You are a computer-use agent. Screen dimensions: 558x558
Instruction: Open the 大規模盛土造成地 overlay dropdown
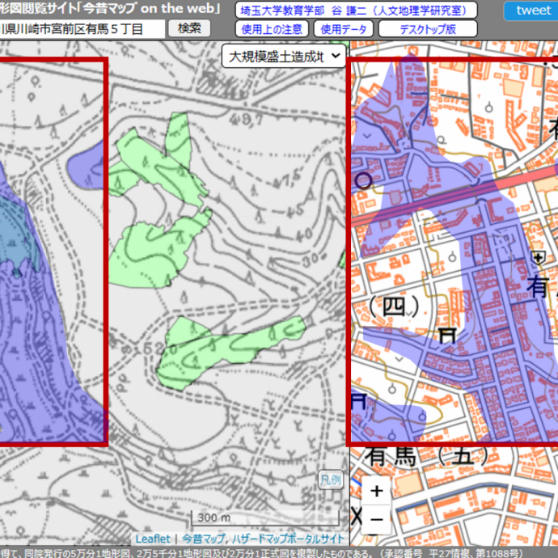(284, 57)
